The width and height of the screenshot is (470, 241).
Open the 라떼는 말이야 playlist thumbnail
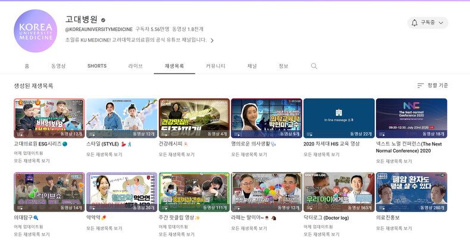pos(267,192)
